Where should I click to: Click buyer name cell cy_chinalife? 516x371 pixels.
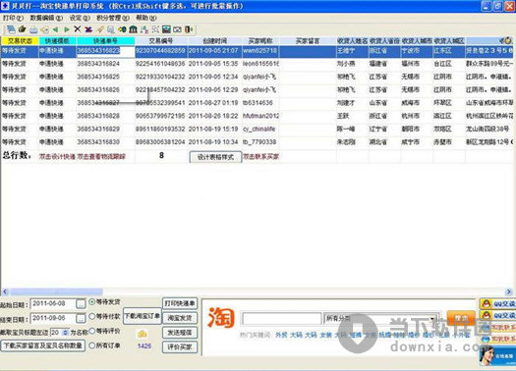point(260,129)
